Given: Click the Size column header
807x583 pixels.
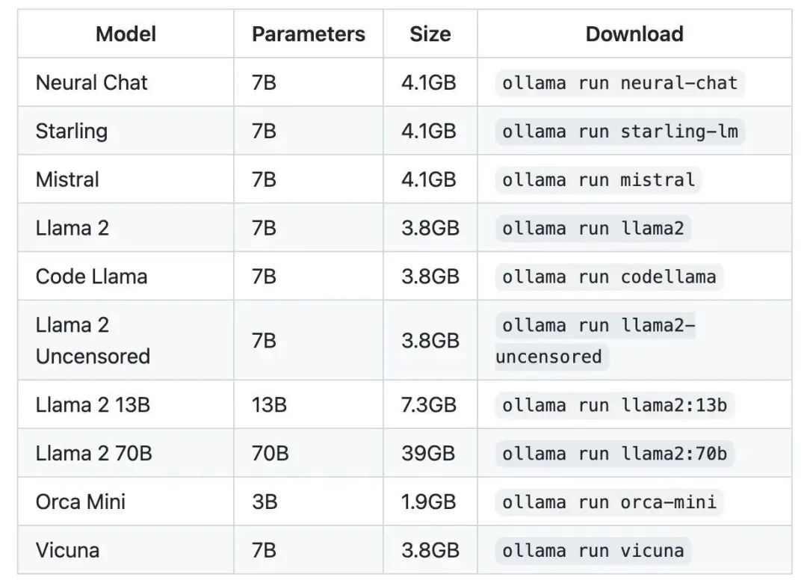Looking at the screenshot, I should pos(430,34).
